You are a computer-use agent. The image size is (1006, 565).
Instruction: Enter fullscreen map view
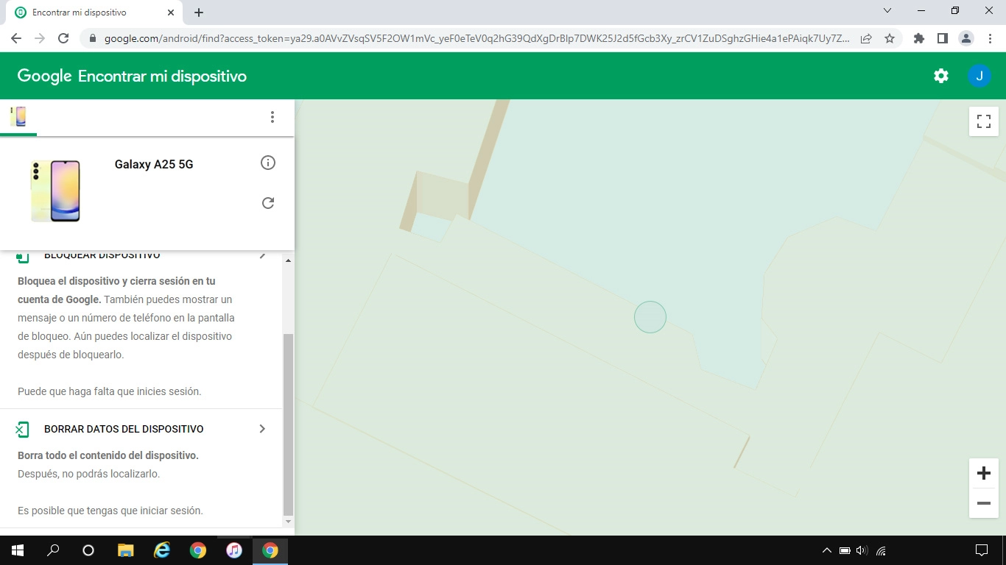[983, 121]
